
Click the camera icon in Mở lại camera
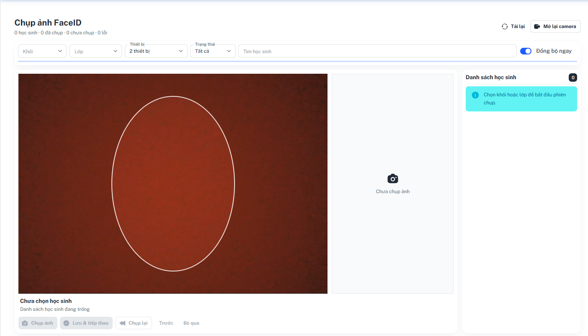[537, 26]
